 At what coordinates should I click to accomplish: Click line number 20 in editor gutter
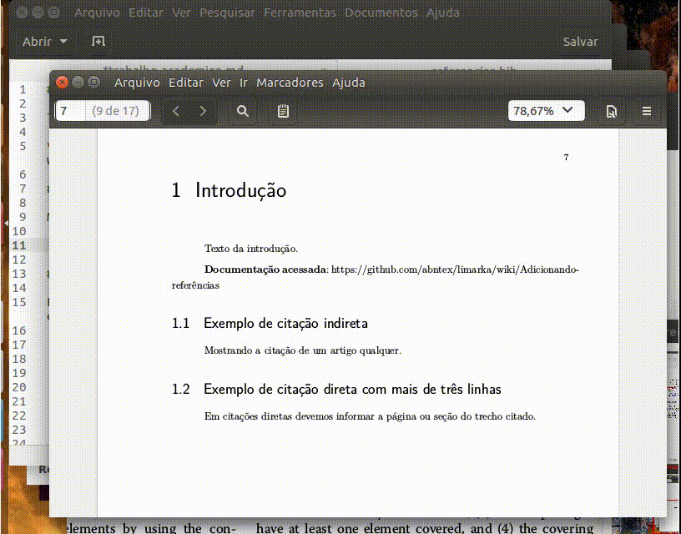(x=18, y=387)
